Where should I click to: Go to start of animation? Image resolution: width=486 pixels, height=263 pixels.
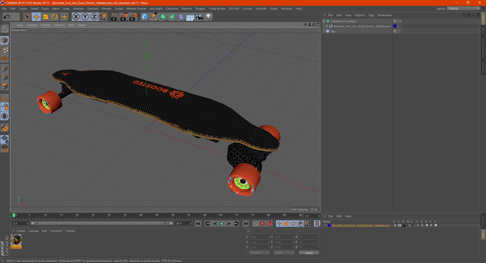click(198, 224)
